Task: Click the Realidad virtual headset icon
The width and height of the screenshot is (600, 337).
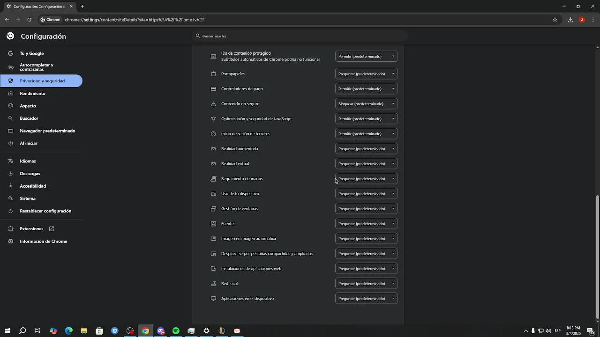Action: pyautogui.click(x=213, y=164)
